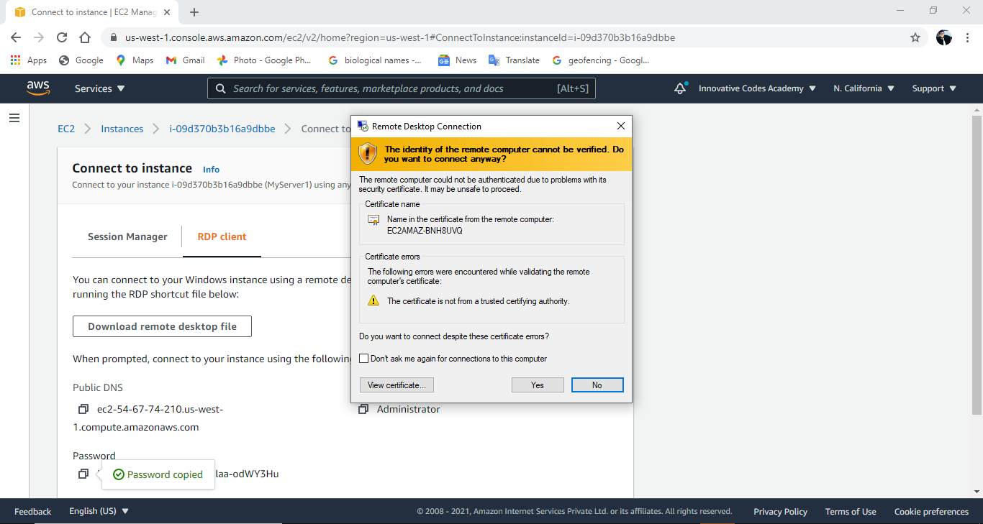Open the Apps bookmark shortcut
The height and width of the screenshot is (524, 983).
pyautogui.click(x=29, y=60)
